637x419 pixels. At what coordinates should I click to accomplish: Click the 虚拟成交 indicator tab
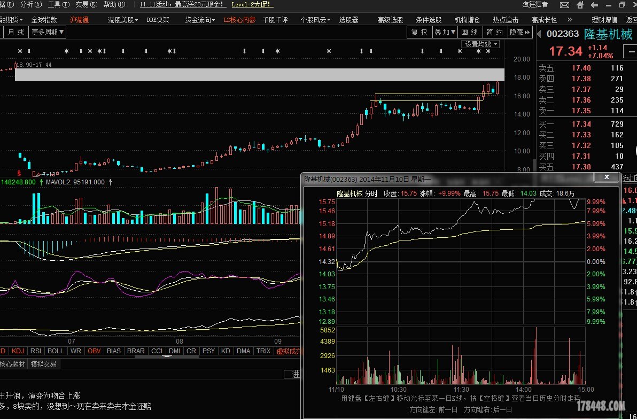(x=288, y=351)
